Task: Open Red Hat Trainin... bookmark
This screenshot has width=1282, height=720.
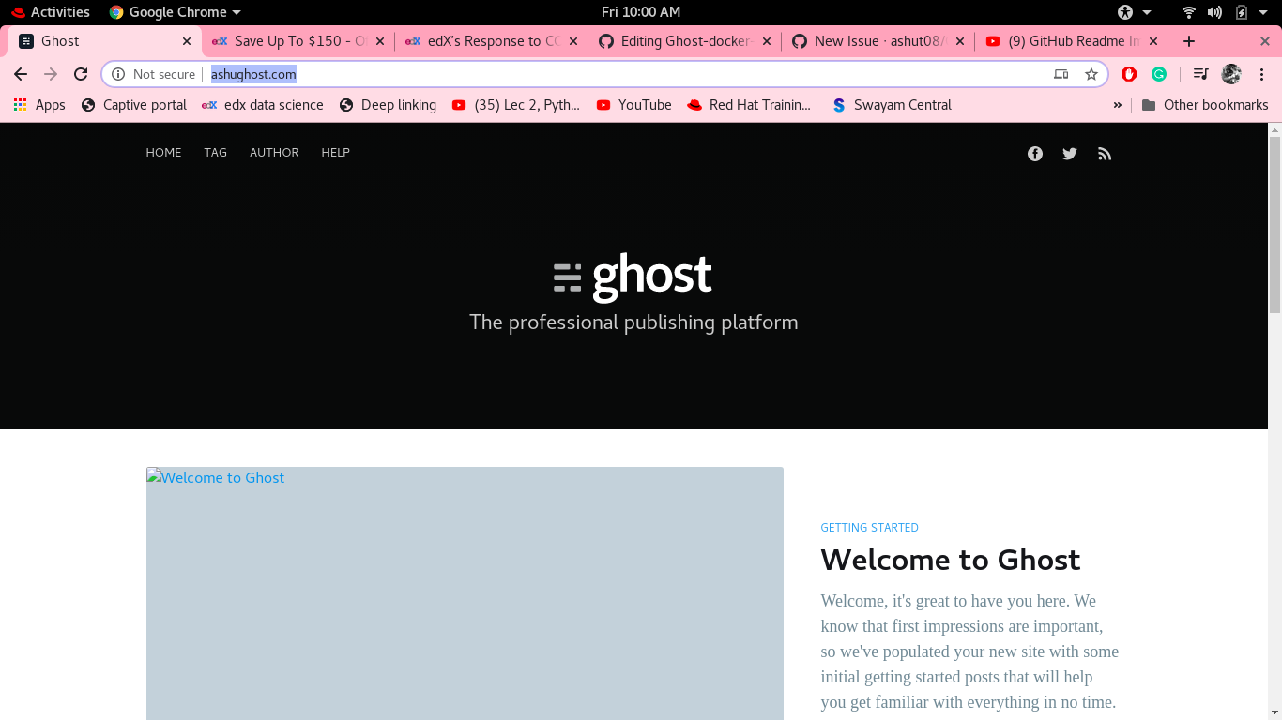Action: 749,105
